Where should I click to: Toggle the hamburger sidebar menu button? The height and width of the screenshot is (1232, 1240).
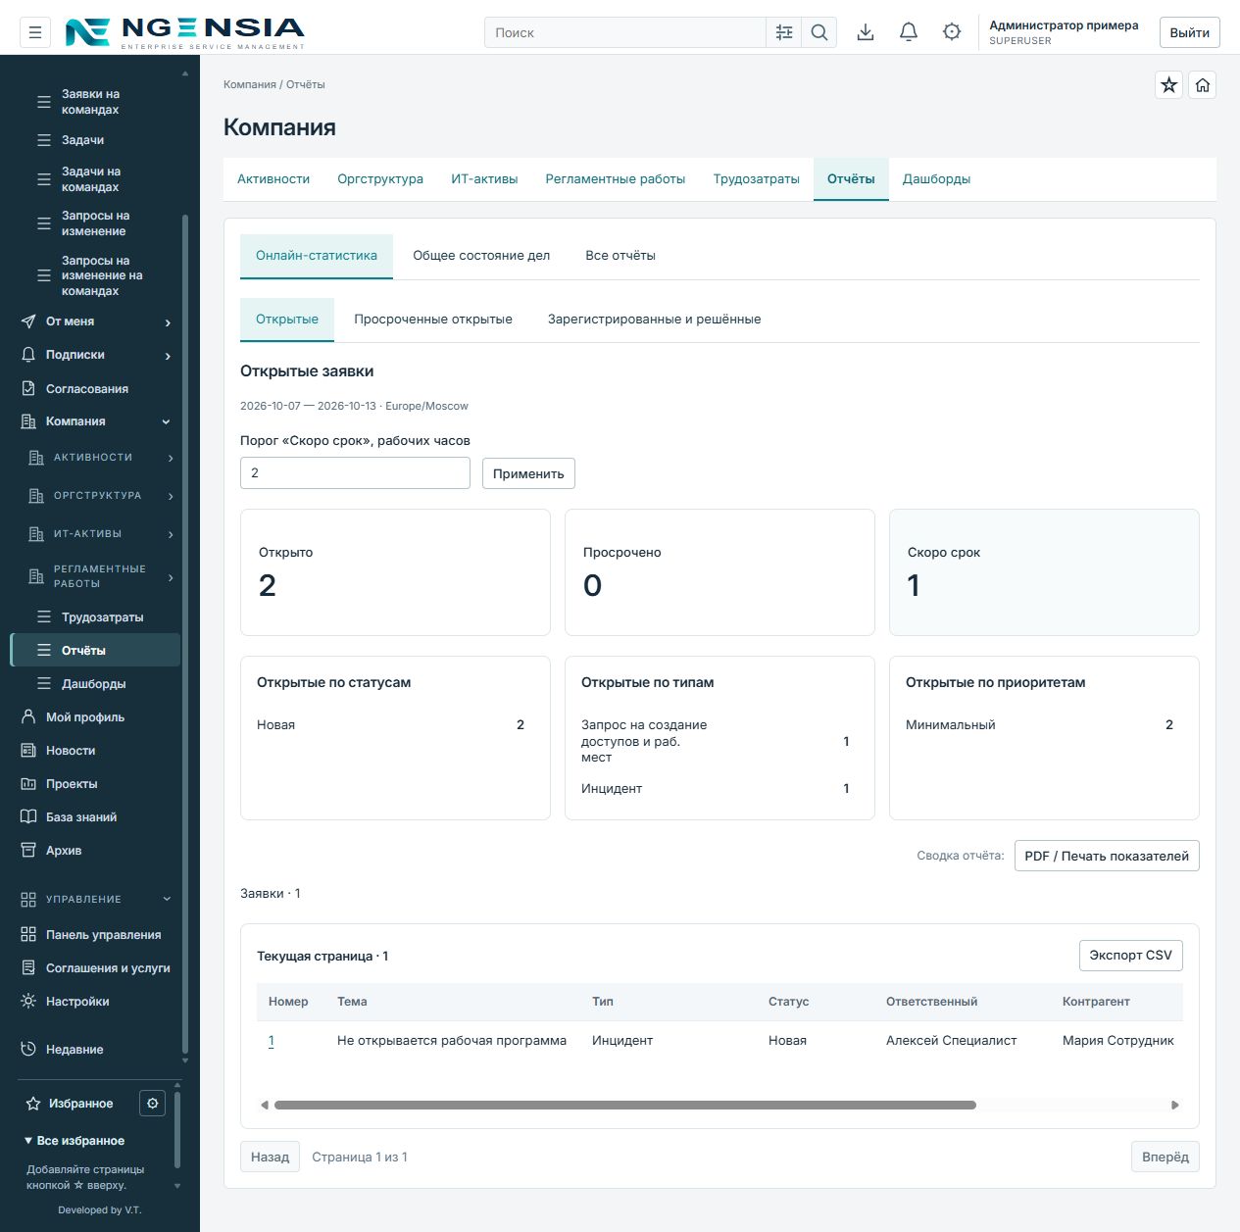pos(35,32)
